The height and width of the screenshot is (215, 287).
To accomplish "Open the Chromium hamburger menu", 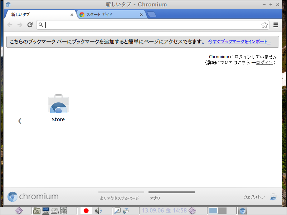I will click(x=276, y=25).
